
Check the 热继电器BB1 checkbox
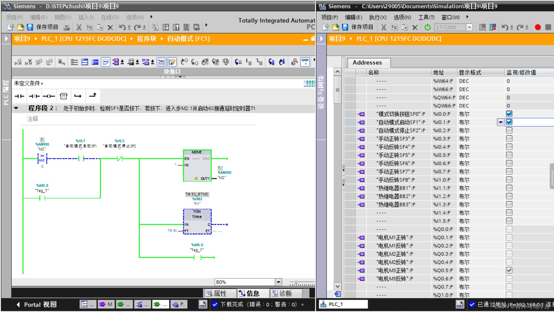coord(509,188)
